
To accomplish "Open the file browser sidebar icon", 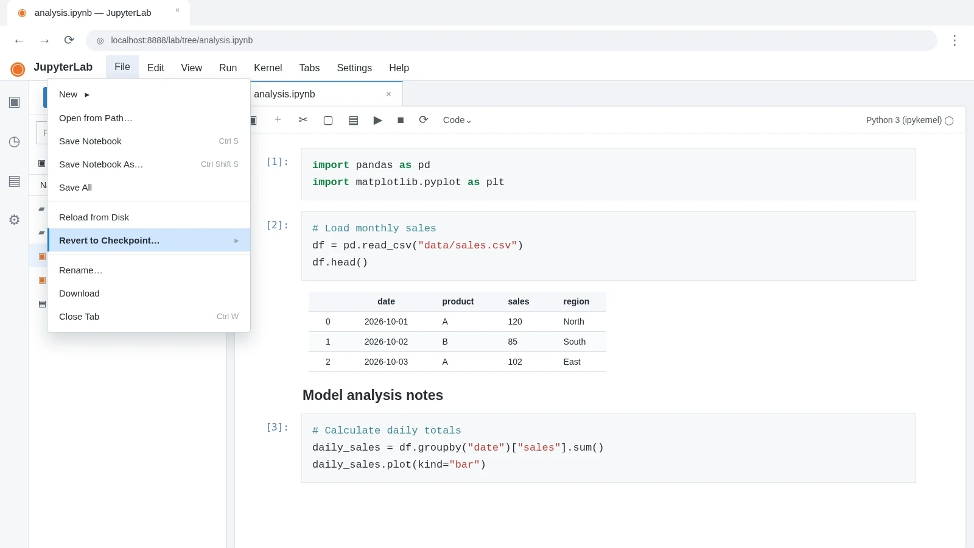I will pyautogui.click(x=15, y=102).
